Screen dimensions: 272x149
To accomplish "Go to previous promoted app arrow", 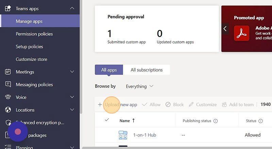I will coord(225,29).
